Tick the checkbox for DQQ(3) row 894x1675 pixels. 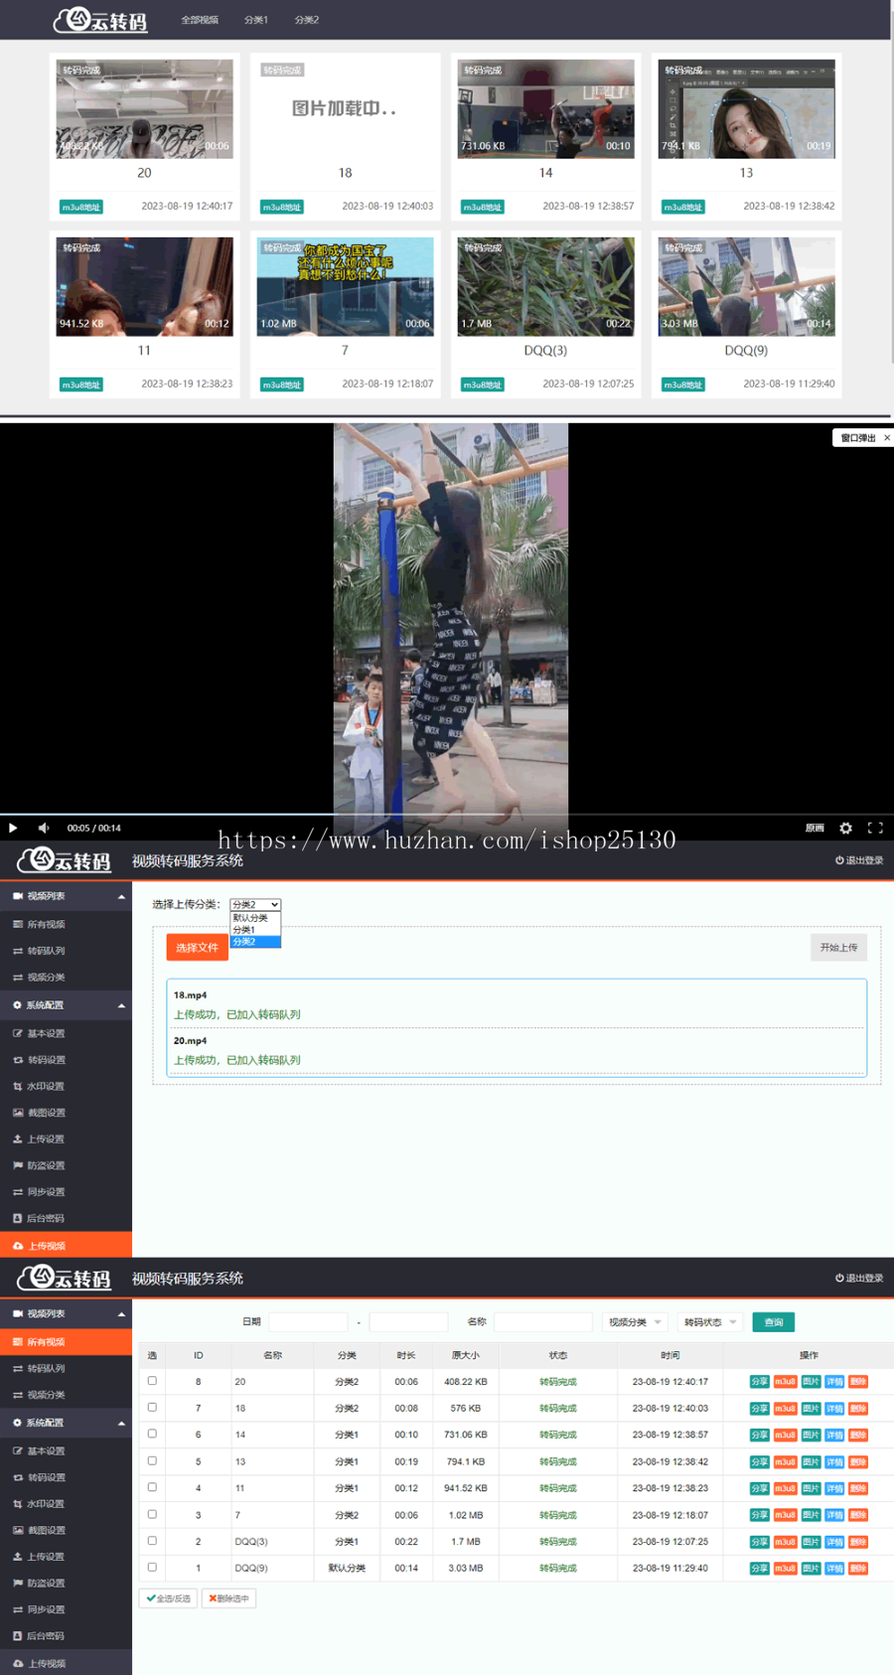tap(152, 1541)
